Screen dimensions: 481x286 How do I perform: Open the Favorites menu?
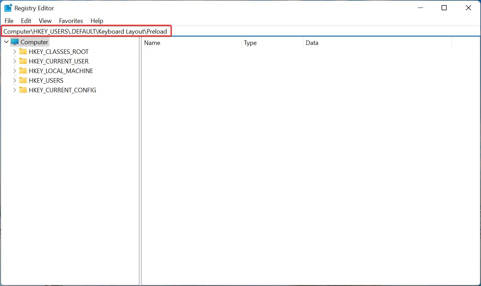coord(71,21)
